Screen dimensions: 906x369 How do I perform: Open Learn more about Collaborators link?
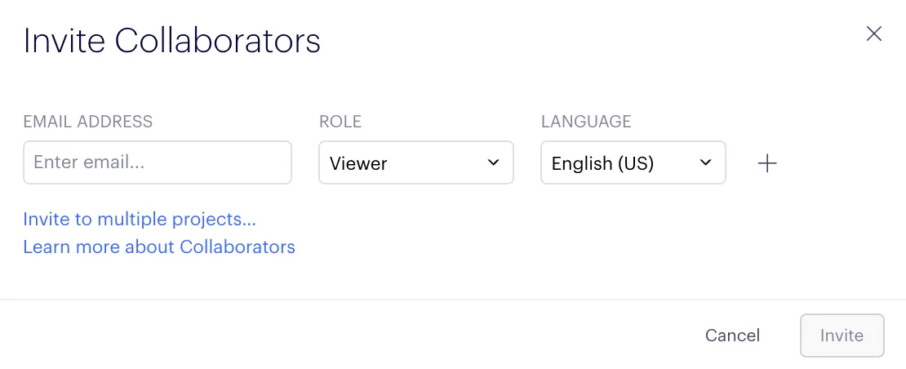coord(159,247)
